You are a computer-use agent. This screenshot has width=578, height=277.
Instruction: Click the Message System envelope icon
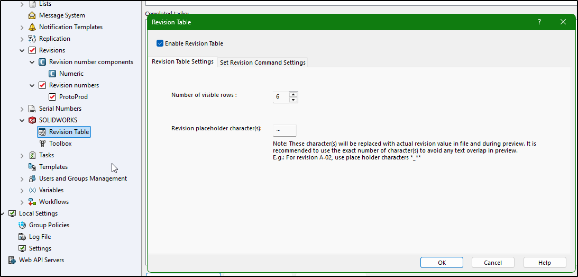click(32, 15)
